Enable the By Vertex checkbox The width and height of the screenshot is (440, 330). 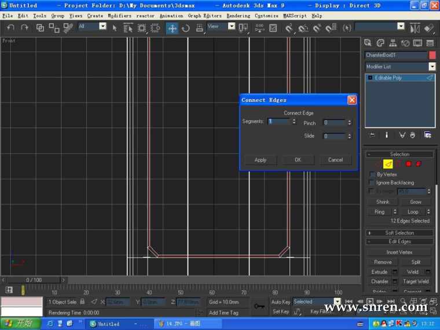pos(372,174)
